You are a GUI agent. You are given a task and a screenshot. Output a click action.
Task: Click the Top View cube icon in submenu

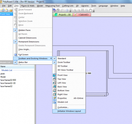54,79
